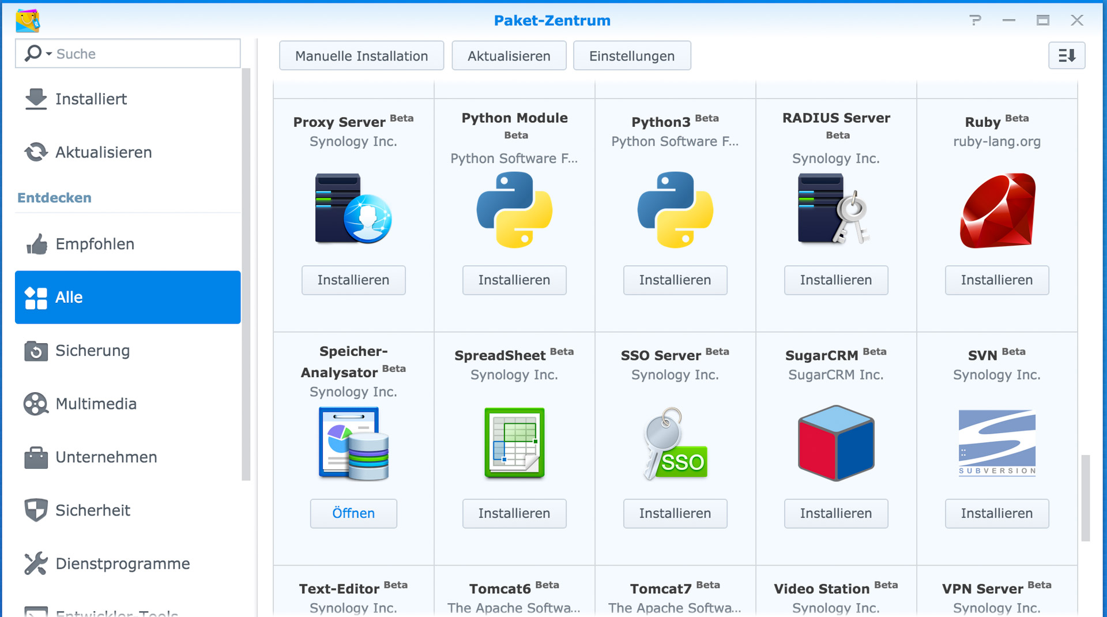Image resolution: width=1107 pixels, height=617 pixels.
Task: Open the Aktualisieren sidebar section
Action: 128,152
